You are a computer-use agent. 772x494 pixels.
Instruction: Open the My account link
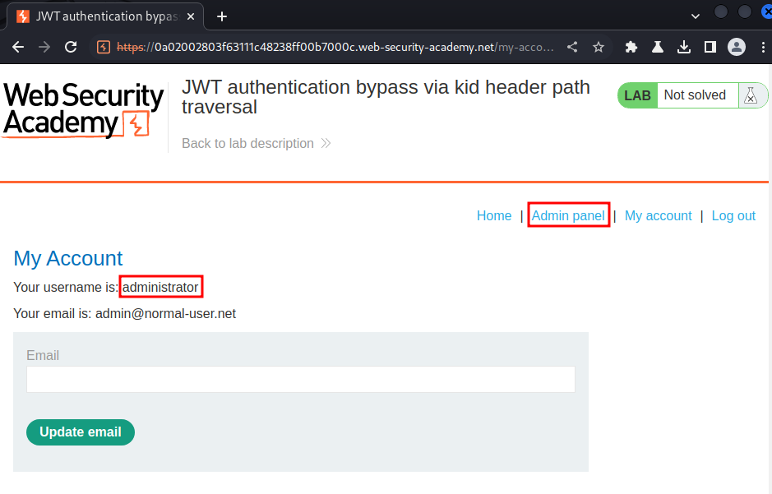pyautogui.click(x=658, y=215)
